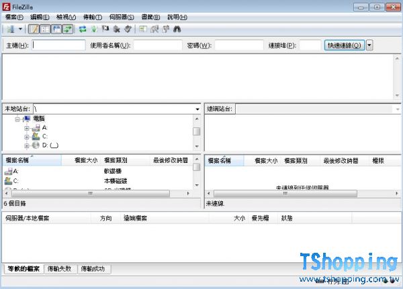Toggle the directory comparison icon
The height and width of the screenshot is (289, 403).
154,29
